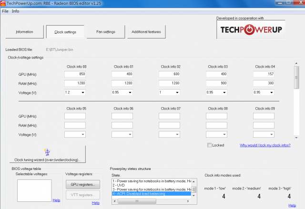Go to the Fan settings tab
Image resolution: width=305 pixels, height=209 pixels.
(106, 32)
